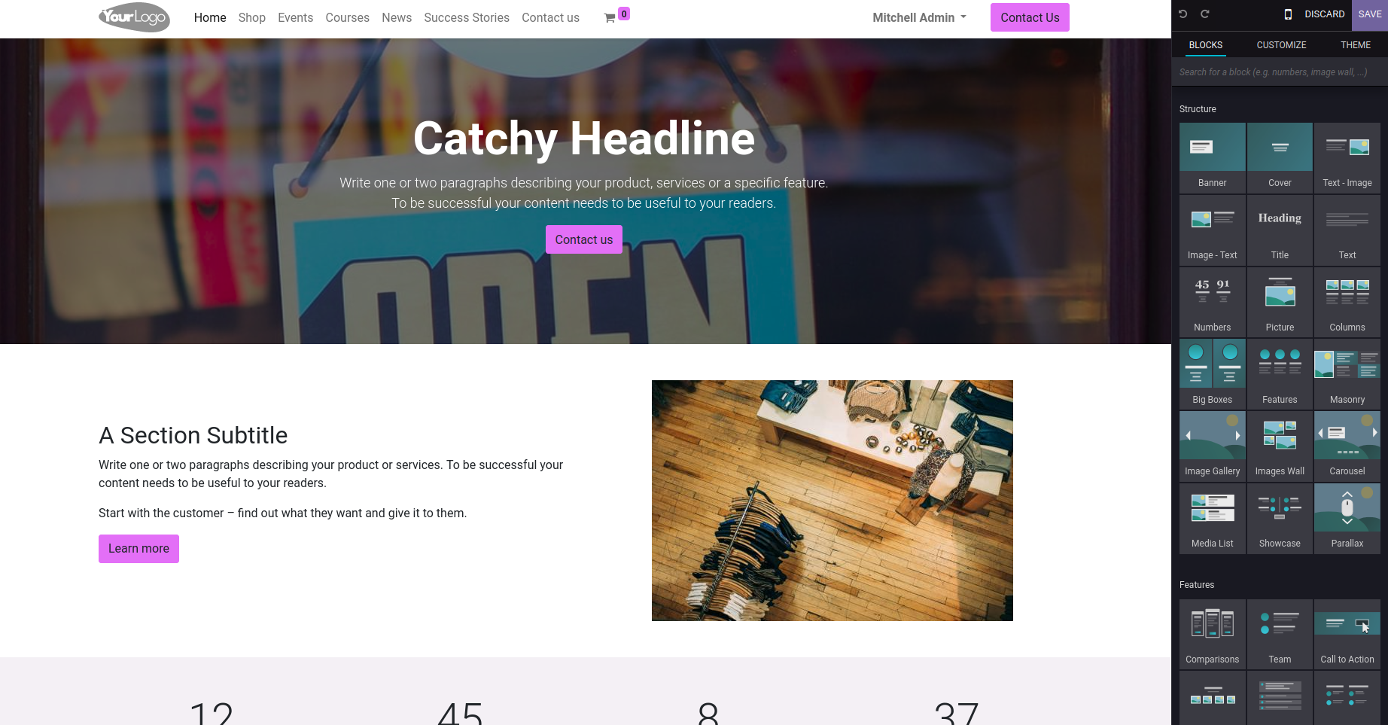Open the Shop menu item
The image size is (1388, 725).
pyautogui.click(x=251, y=17)
